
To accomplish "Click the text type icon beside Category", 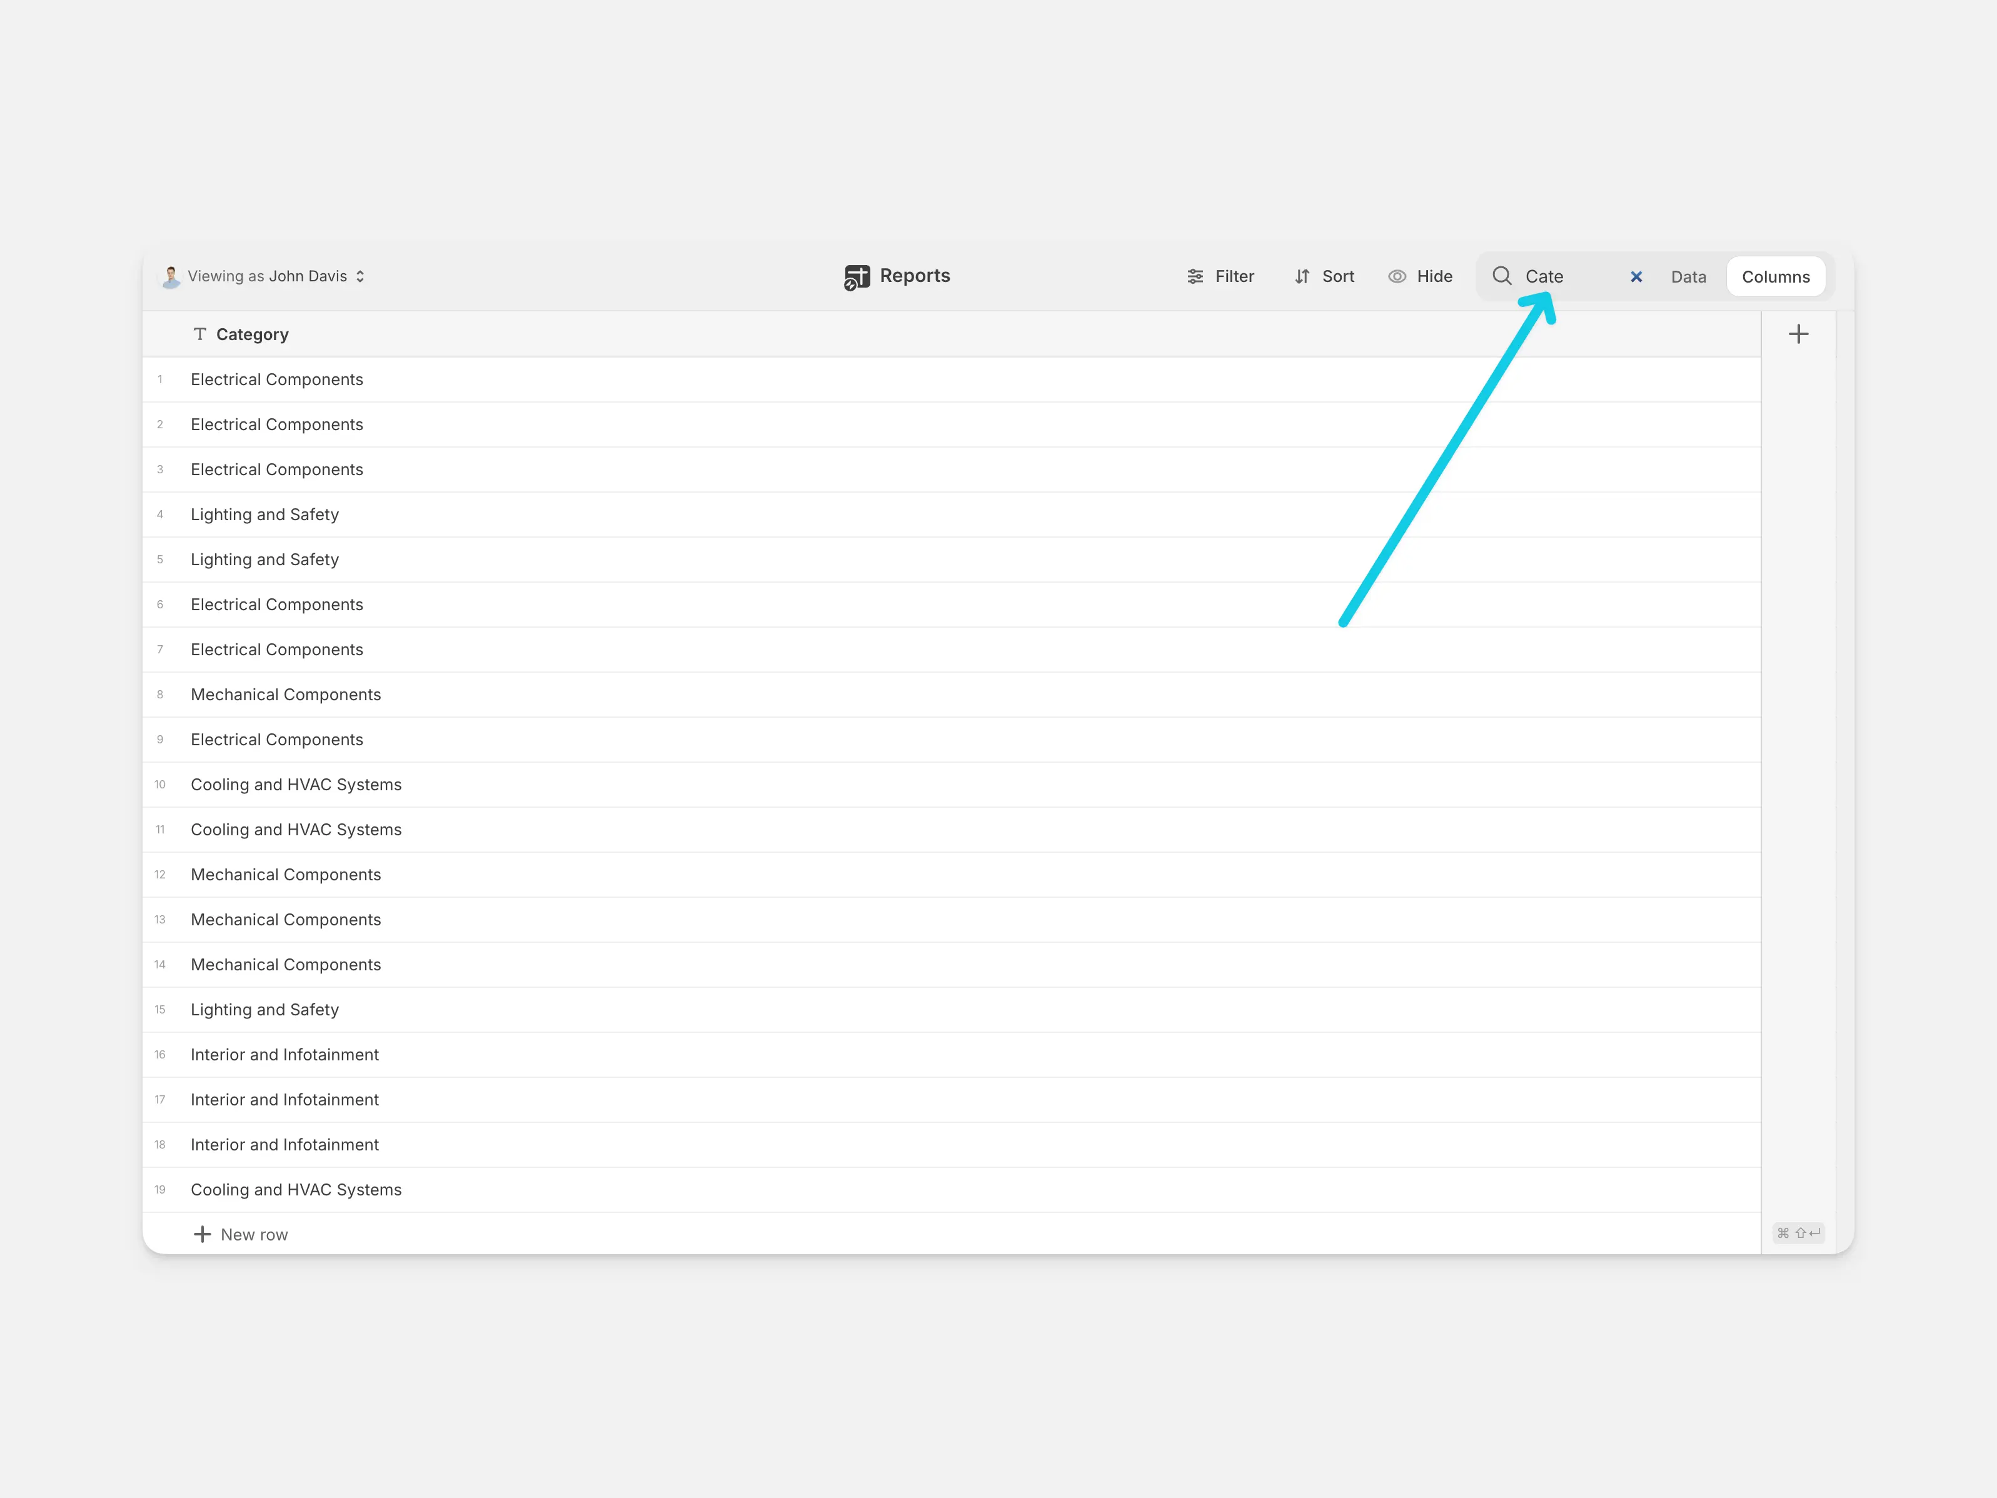I will (199, 334).
